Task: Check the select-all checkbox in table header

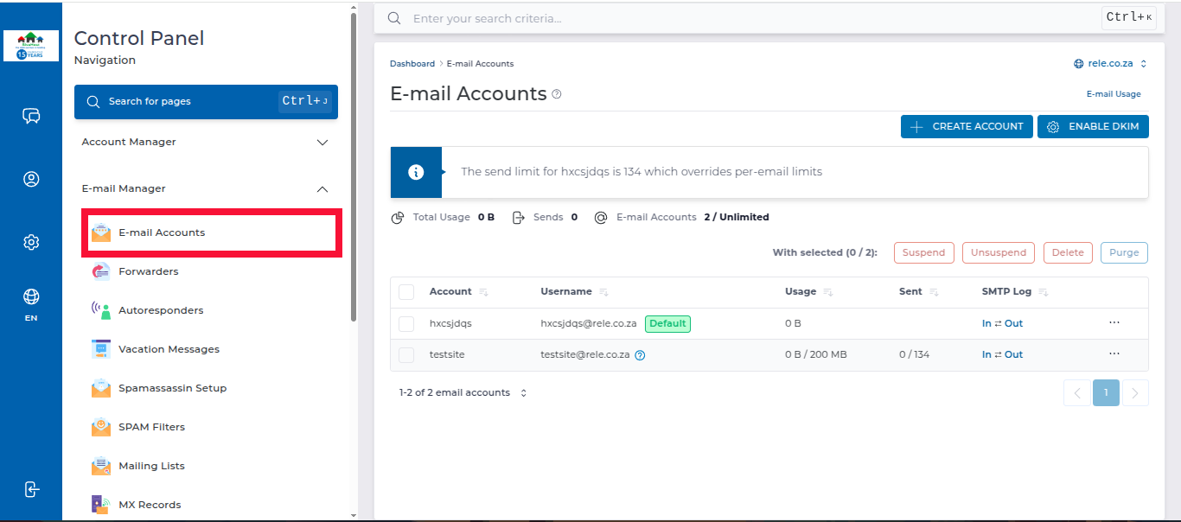Action: point(406,291)
